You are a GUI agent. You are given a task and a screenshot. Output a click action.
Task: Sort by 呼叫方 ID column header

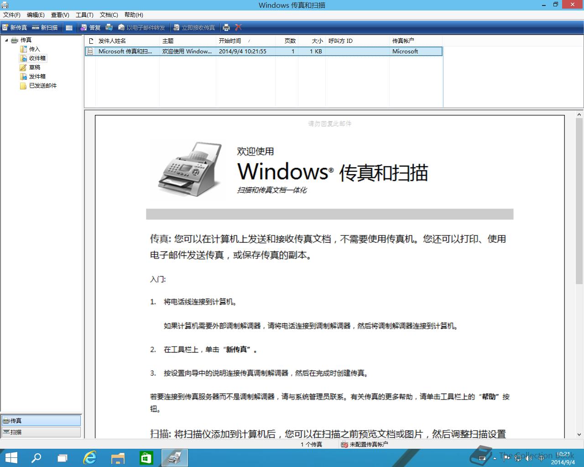coord(357,41)
